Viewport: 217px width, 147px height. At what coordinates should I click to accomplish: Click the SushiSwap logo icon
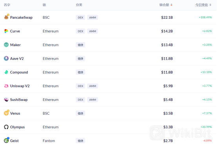[x=6, y=99]
